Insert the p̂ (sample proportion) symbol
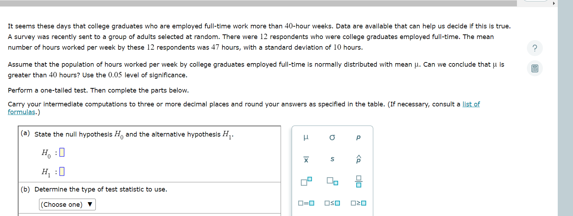573x216 pixels. tap(358, 160)
